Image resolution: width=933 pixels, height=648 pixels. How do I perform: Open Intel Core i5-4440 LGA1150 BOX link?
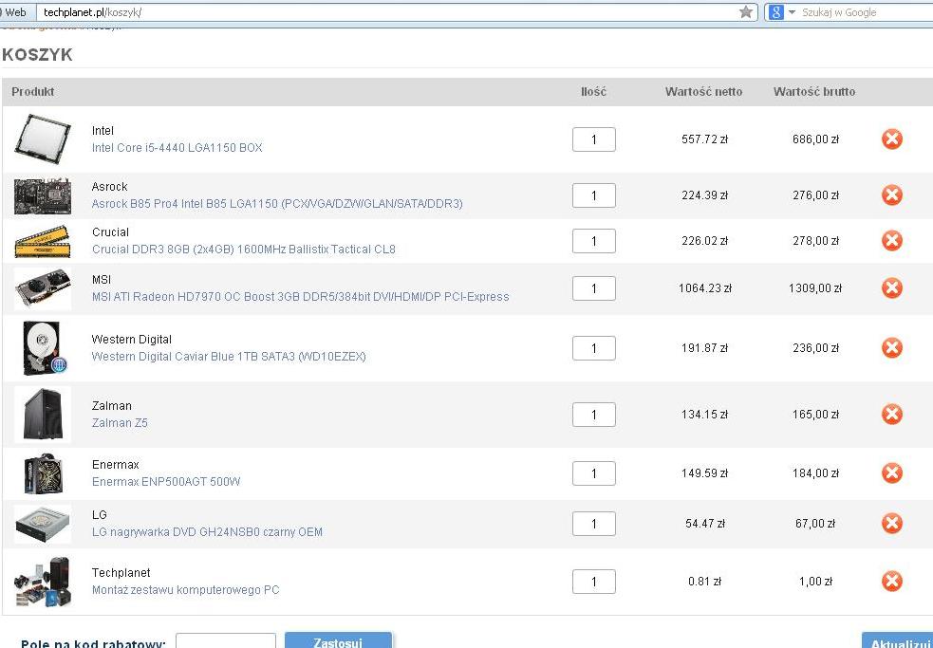(x=177, y=148)
